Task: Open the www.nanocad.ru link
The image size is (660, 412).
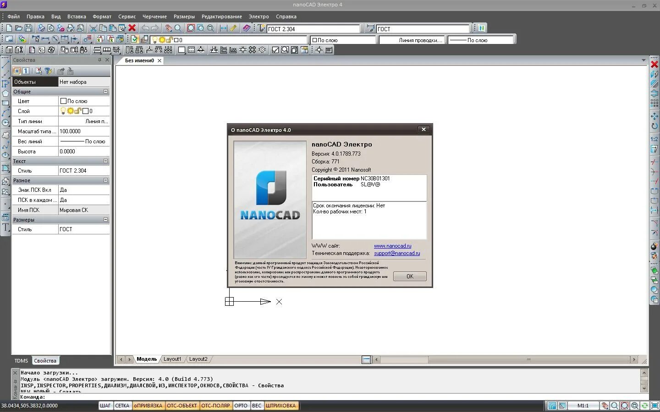Action: [x=392, y=246]
